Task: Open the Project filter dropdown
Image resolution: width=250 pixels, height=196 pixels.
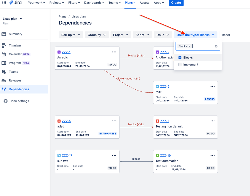Action: [121, 35]
